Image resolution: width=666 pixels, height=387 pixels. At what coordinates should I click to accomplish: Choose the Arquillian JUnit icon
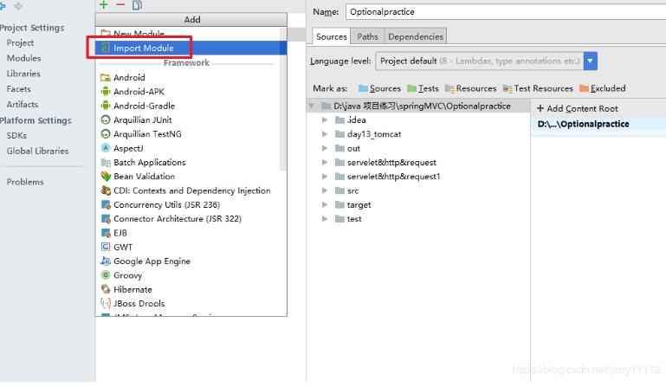[x=106, y=119]
